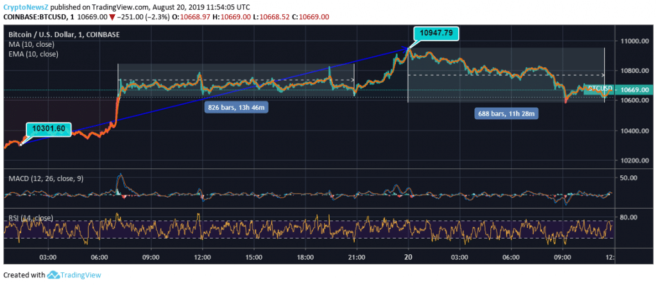Click the 10600.00 price axis label
Image resolution: width=657 pixels, height=285 pixels.
634,101
